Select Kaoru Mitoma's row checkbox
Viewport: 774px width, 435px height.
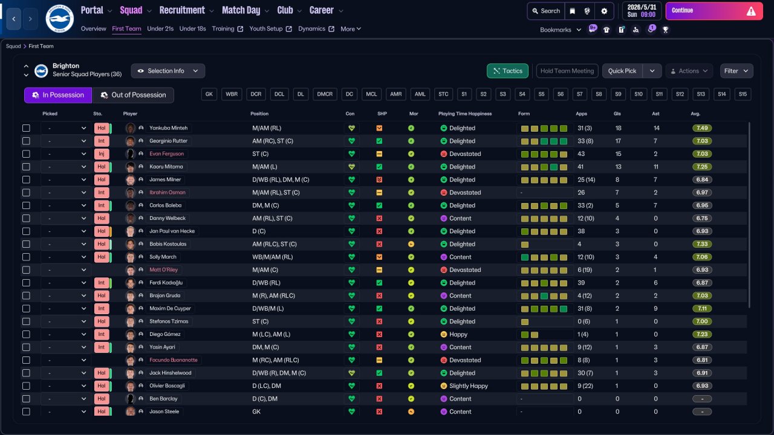click(x=26, y=167)
